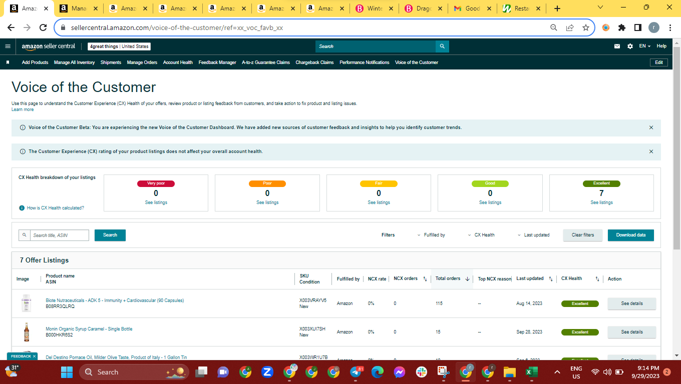Reload the page in Chrome
This screenshot has width=681, height=384.
click(x=43, y=28)
